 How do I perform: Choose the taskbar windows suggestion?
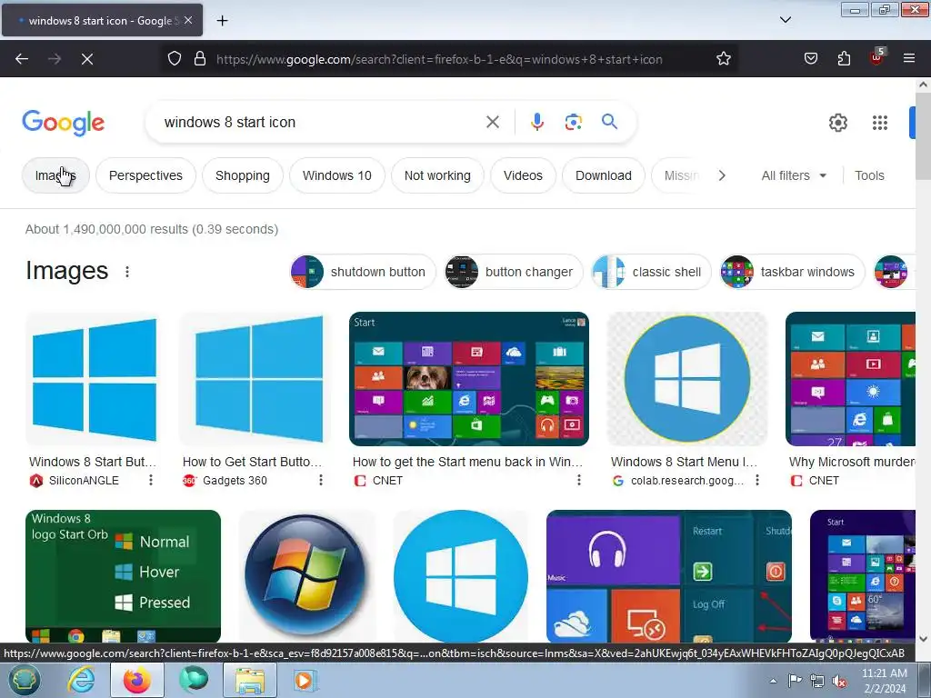pyautogui.click(x=792, y=272)
